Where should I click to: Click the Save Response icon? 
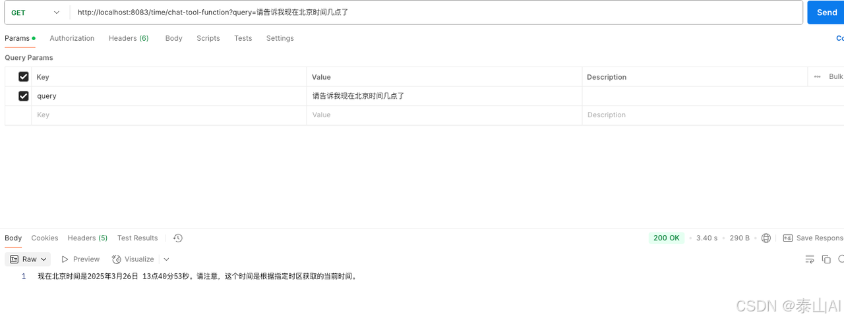pyautogui.click(x=787, y=238)
